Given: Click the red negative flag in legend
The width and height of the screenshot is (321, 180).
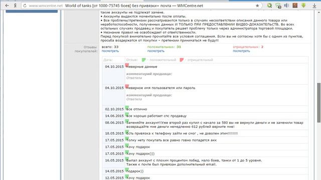Looking at the screenshot, I should [x=182, y=60].
